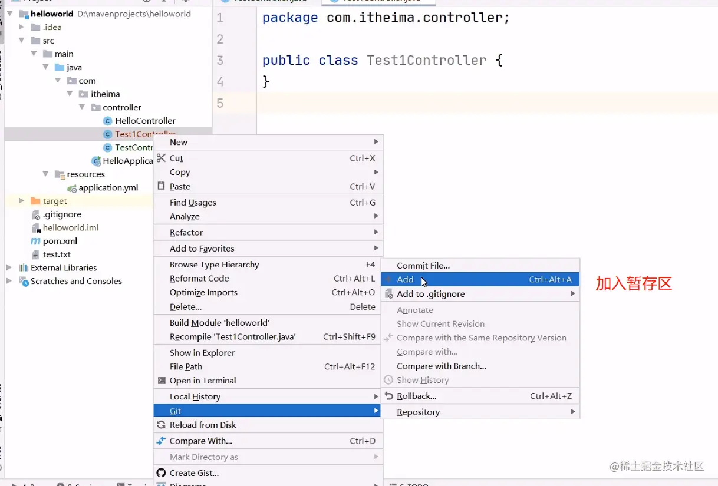This screenshot has width=718, height=486.
Task: Open the Repository submenu
Action: pos(480,412)
